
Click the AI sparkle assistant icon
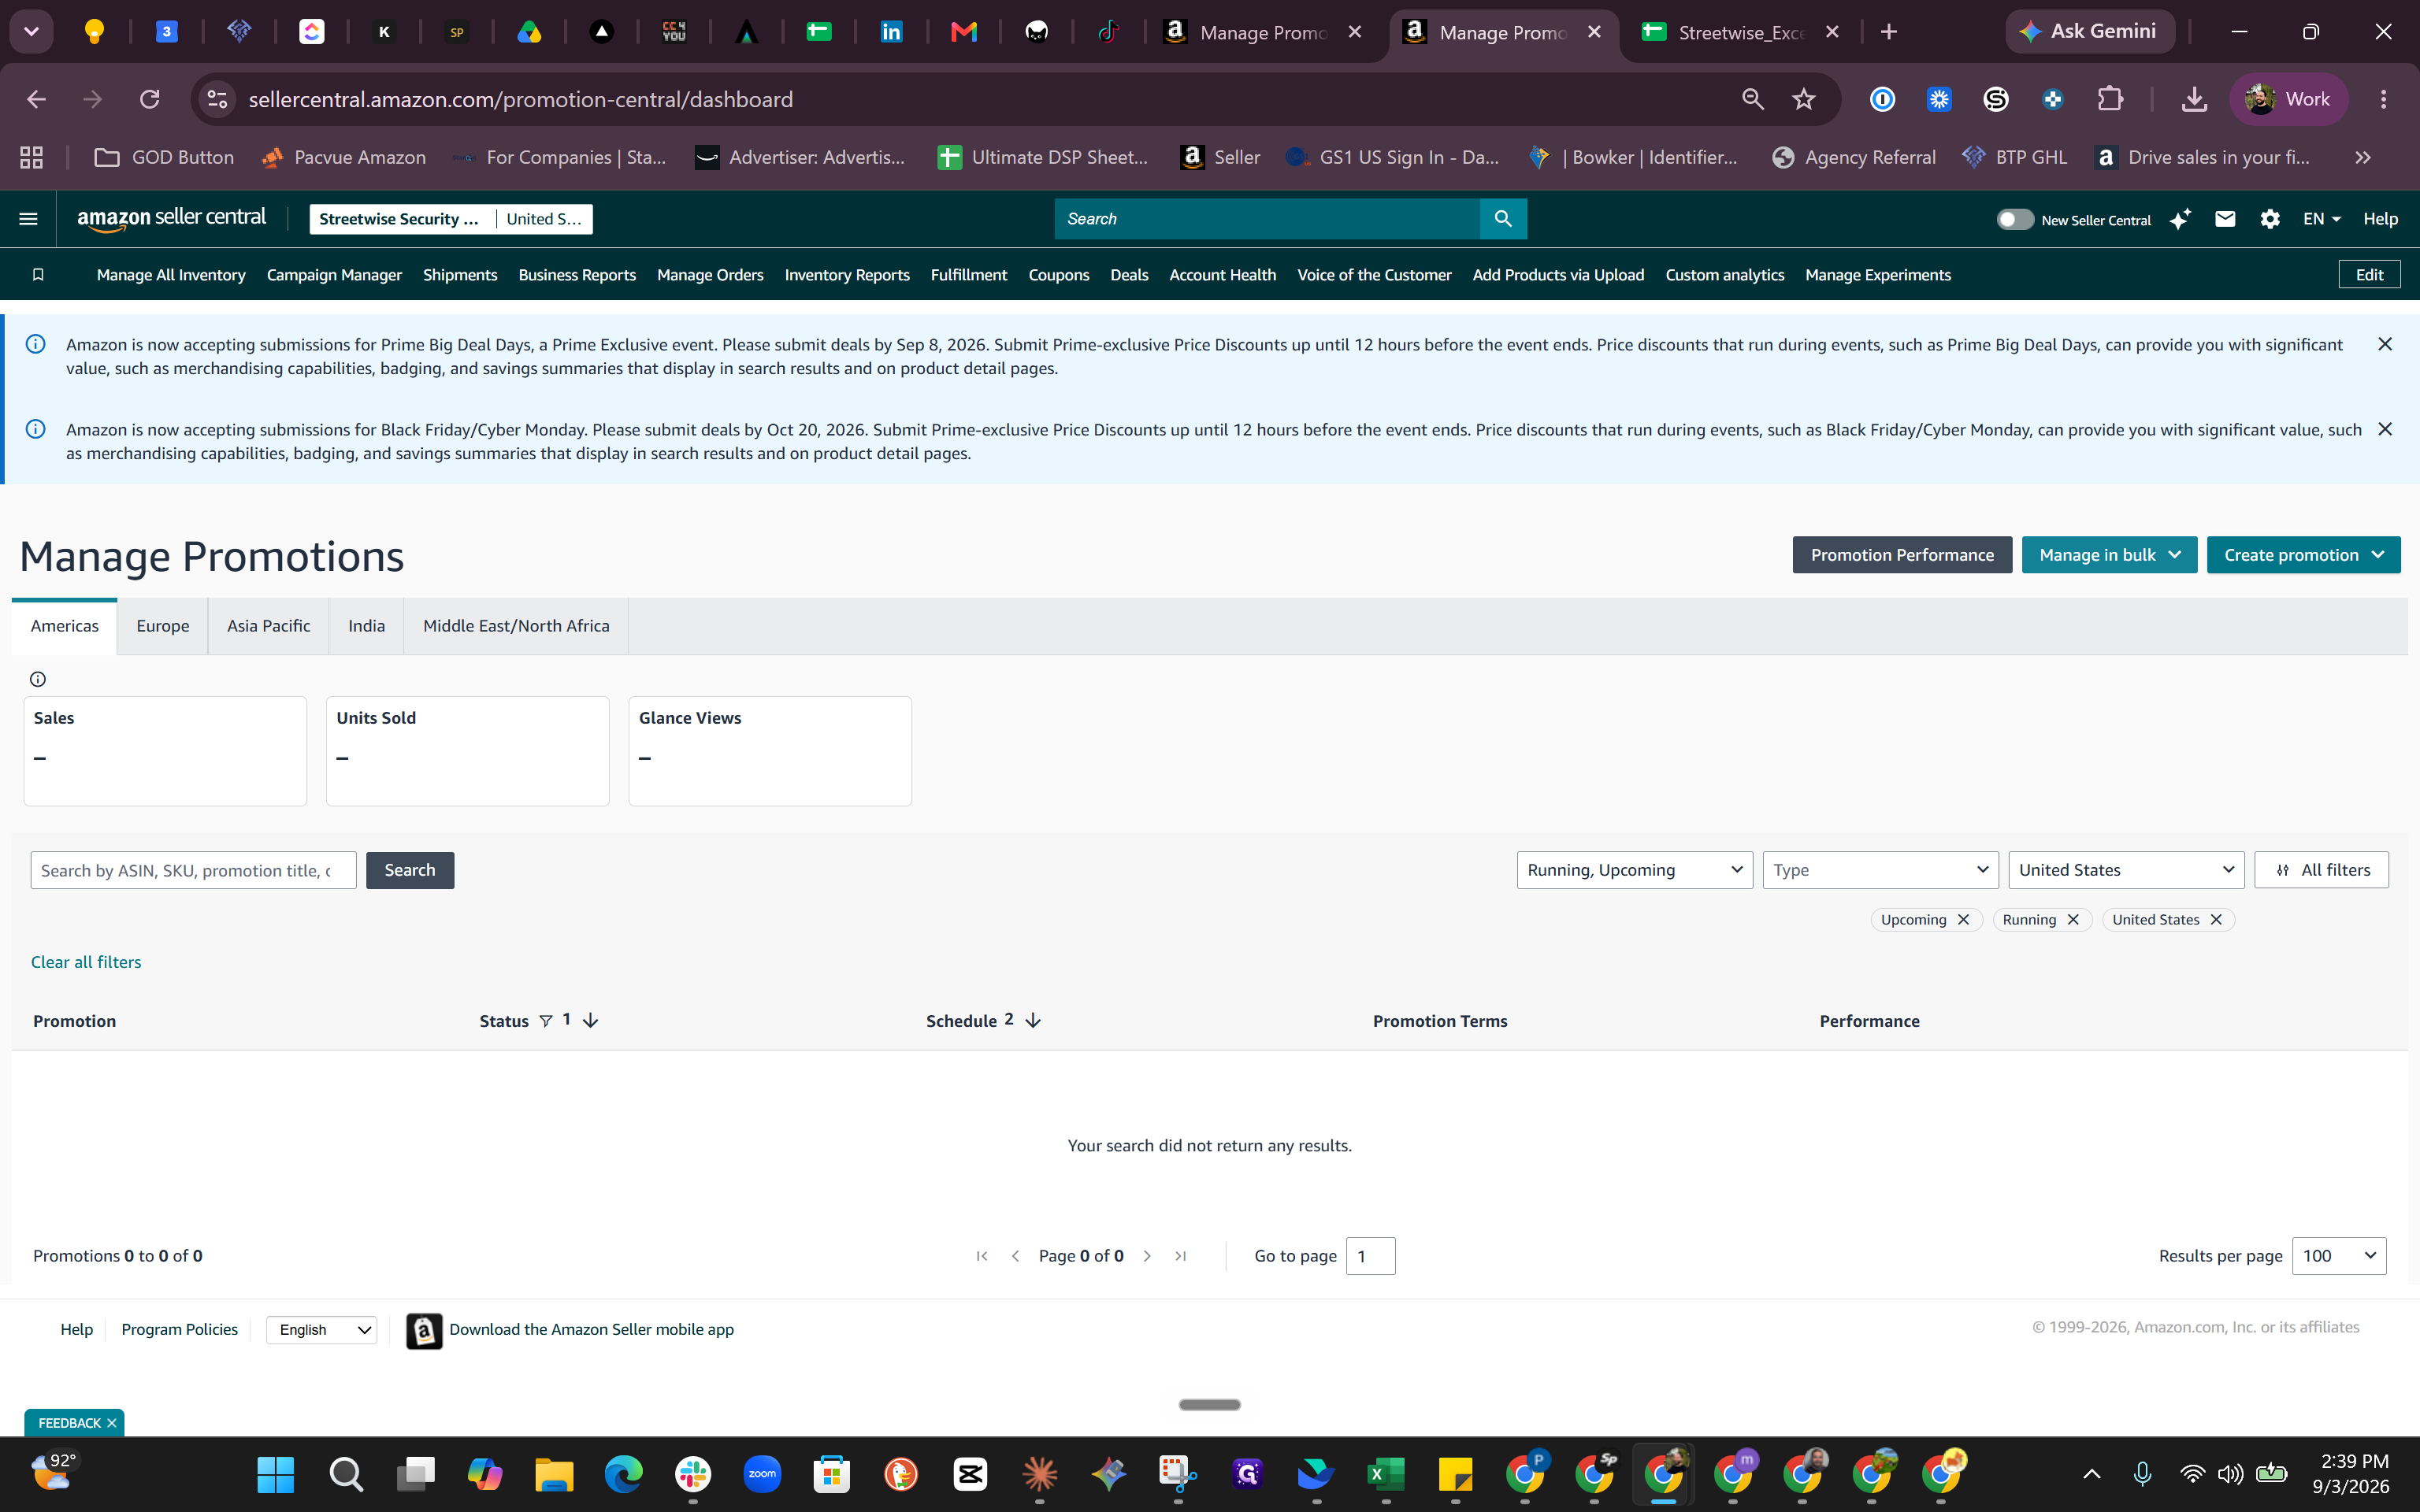pos(2180,219)
